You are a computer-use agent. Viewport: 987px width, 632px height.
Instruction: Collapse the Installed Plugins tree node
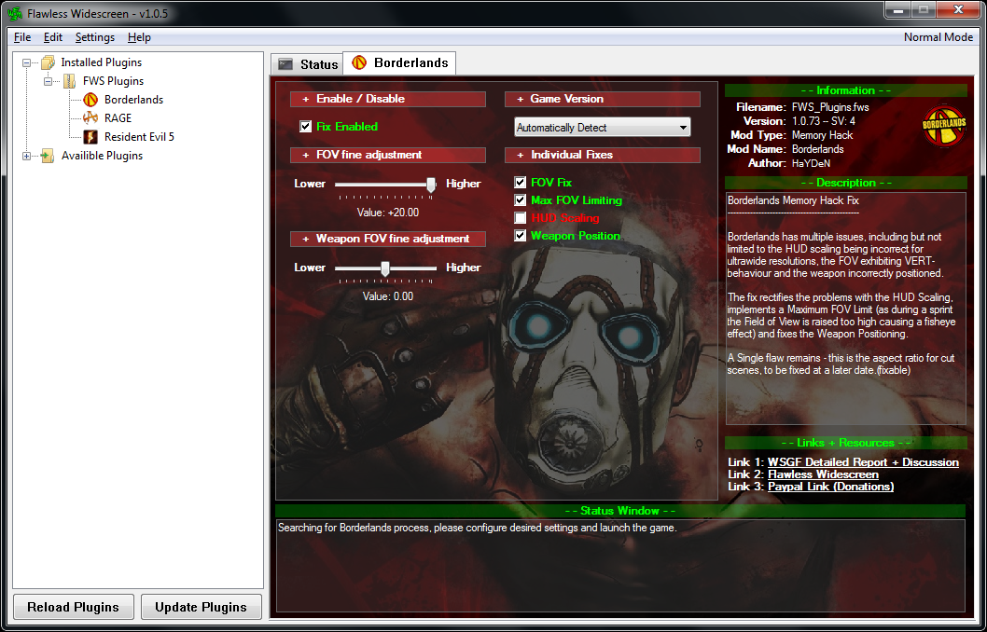[x=26, y=62]
